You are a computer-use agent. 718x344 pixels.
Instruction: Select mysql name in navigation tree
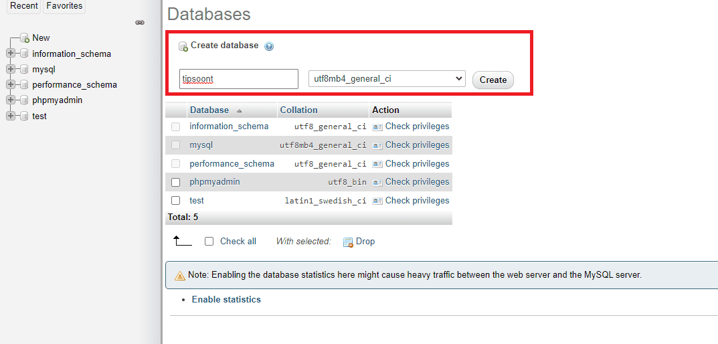(44, 69)
